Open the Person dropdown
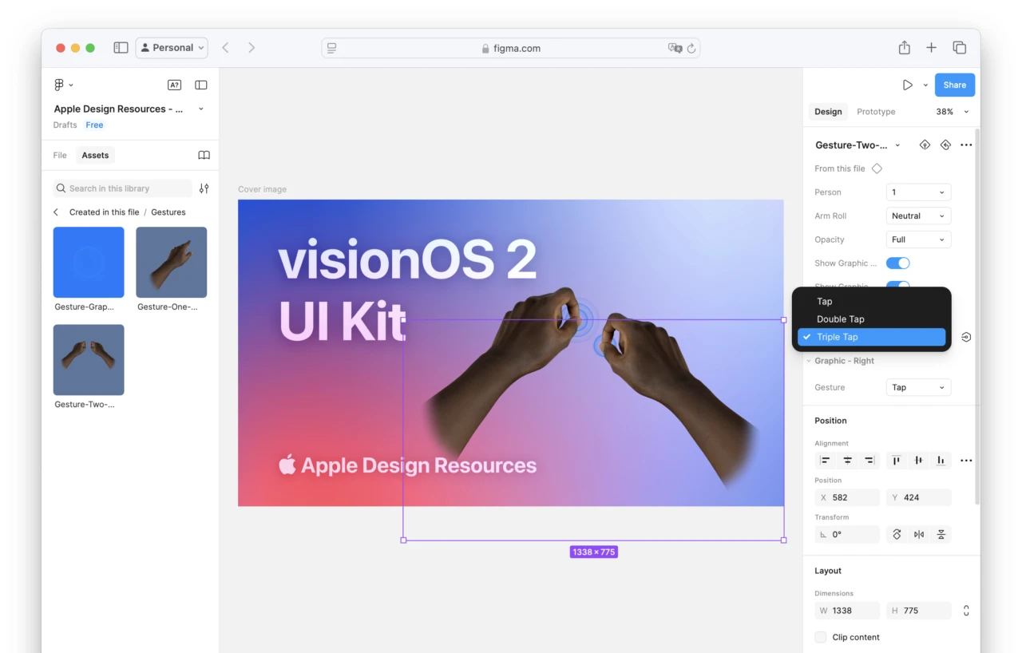This screenshot has height=653, width=1022. [918, 192]
